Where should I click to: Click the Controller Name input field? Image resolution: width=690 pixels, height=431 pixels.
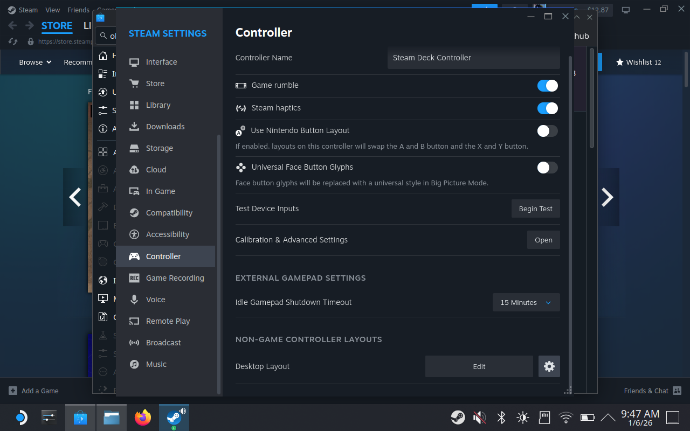473,58
